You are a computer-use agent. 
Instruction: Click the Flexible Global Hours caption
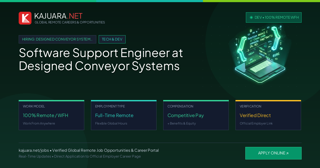click(111, 123)
